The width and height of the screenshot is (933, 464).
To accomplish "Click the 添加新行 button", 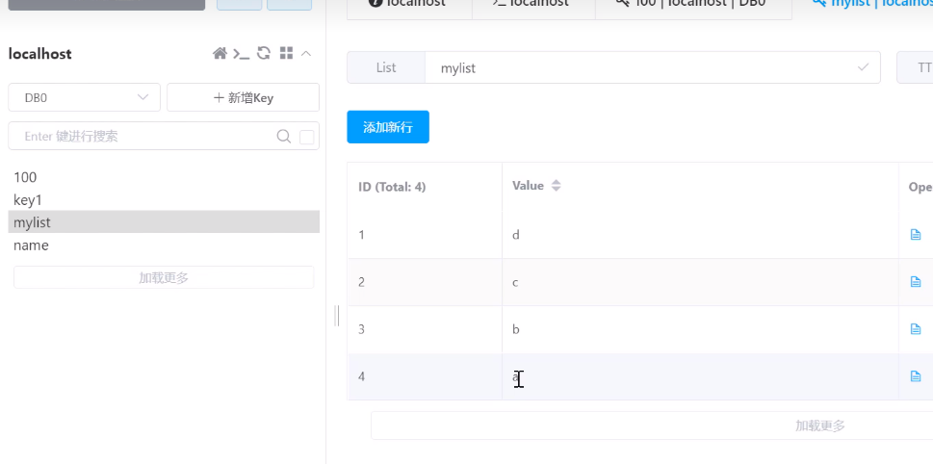I will click(388, 127).
